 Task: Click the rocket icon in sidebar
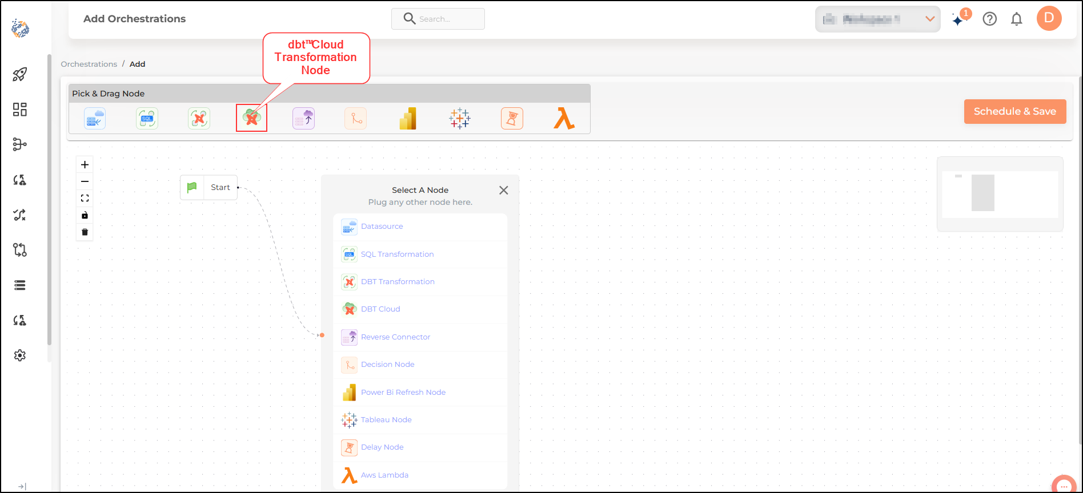tap(20, 74)
